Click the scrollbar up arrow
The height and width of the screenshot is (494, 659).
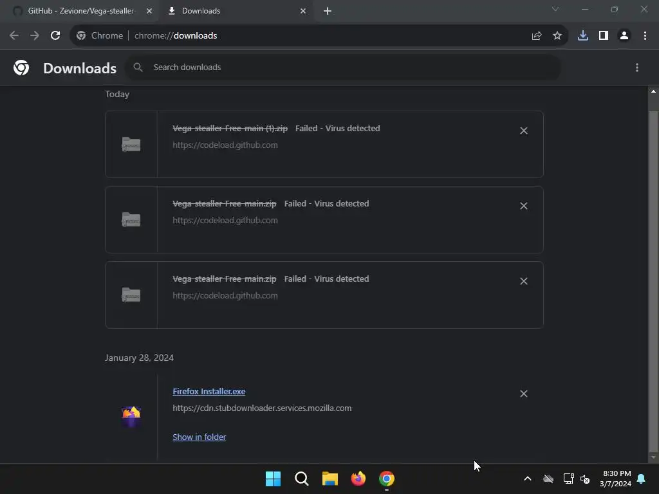pos(653,91)
